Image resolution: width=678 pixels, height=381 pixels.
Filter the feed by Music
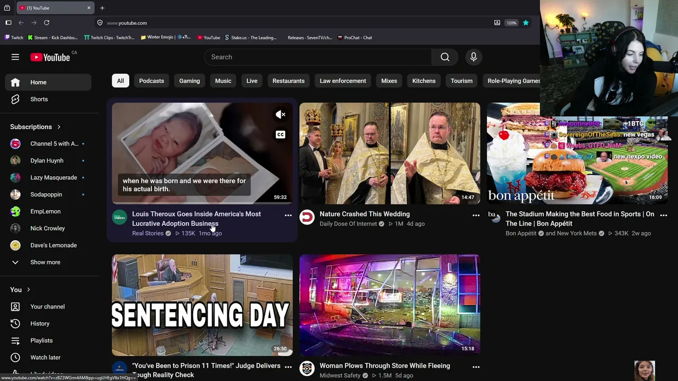click(223, 81)
